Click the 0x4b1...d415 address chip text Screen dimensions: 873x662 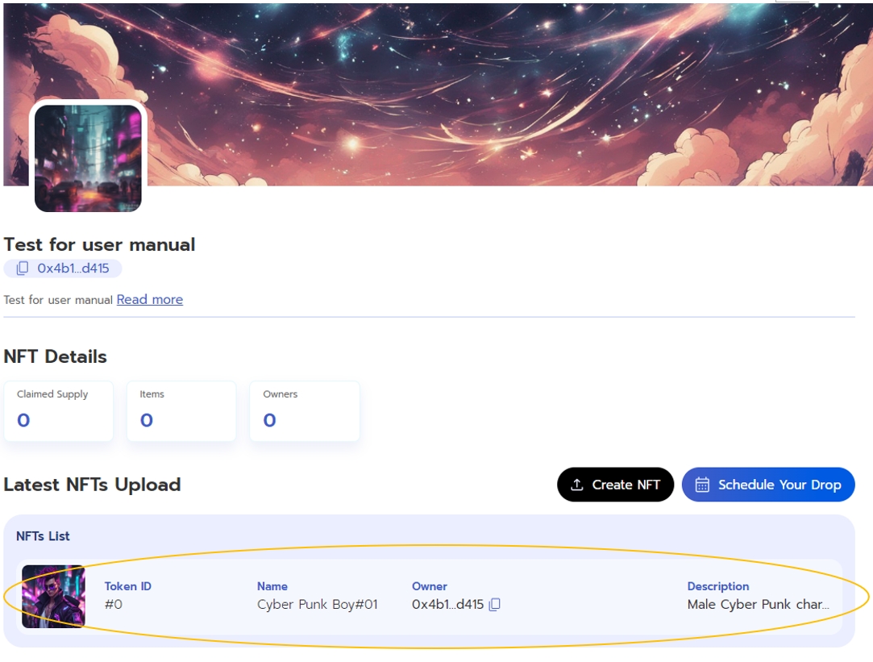[x=73, y=269]
